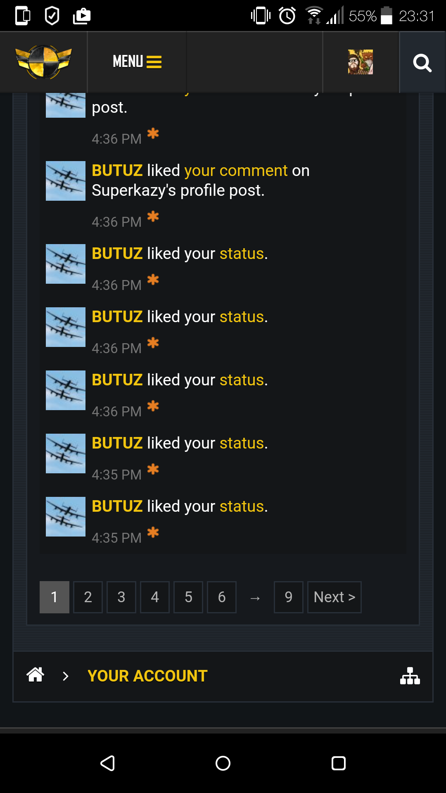Viewport: 446px width, 793px height.
Task: Jump to last page 9
Action: point(289,597)
